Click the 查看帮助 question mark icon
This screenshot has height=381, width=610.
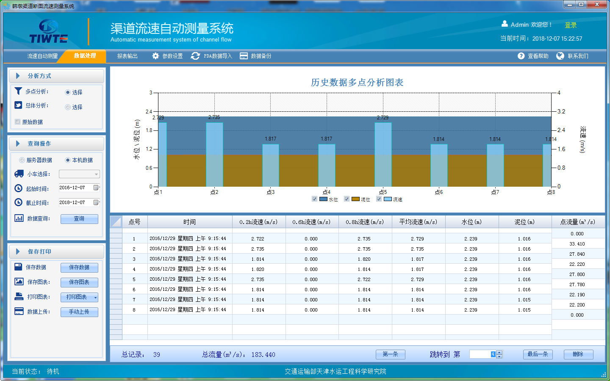[521, 56]
